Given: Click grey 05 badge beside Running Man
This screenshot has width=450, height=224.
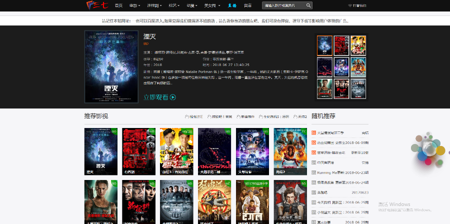Looking at the screenshot, I should (313, 172).
